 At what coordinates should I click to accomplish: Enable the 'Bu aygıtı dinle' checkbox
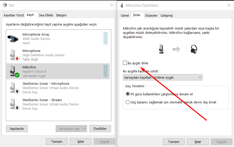[x=125, y=63]
